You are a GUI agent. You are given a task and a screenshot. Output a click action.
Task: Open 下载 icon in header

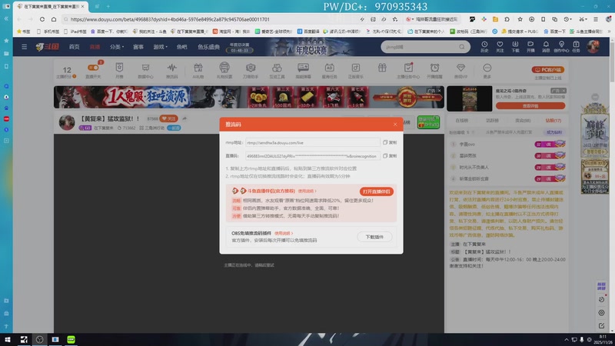[515, 47]
